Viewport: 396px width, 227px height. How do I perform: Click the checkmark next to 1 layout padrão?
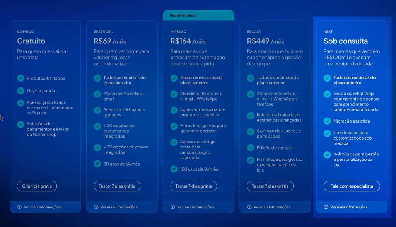(x=20, y=91)
